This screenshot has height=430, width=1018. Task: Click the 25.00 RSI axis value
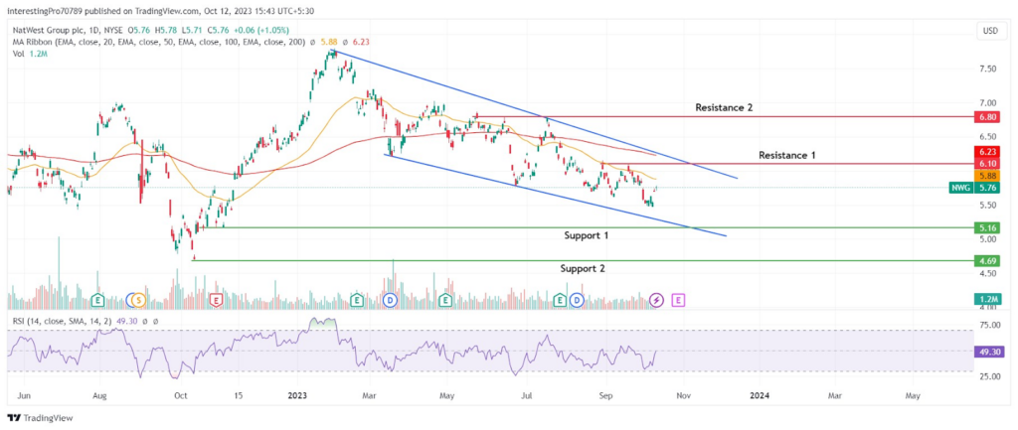tap(989, 376)
